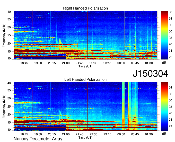Click the "40" frequency tick of the Left Handed plot
175x142 pixels.
9,83
